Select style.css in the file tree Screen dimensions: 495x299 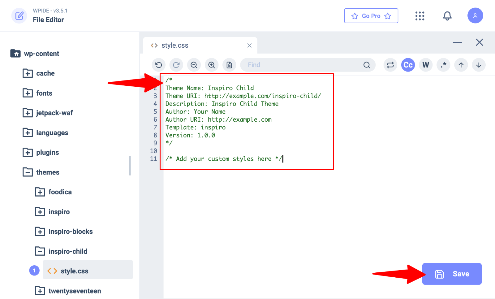coord(88,270)
